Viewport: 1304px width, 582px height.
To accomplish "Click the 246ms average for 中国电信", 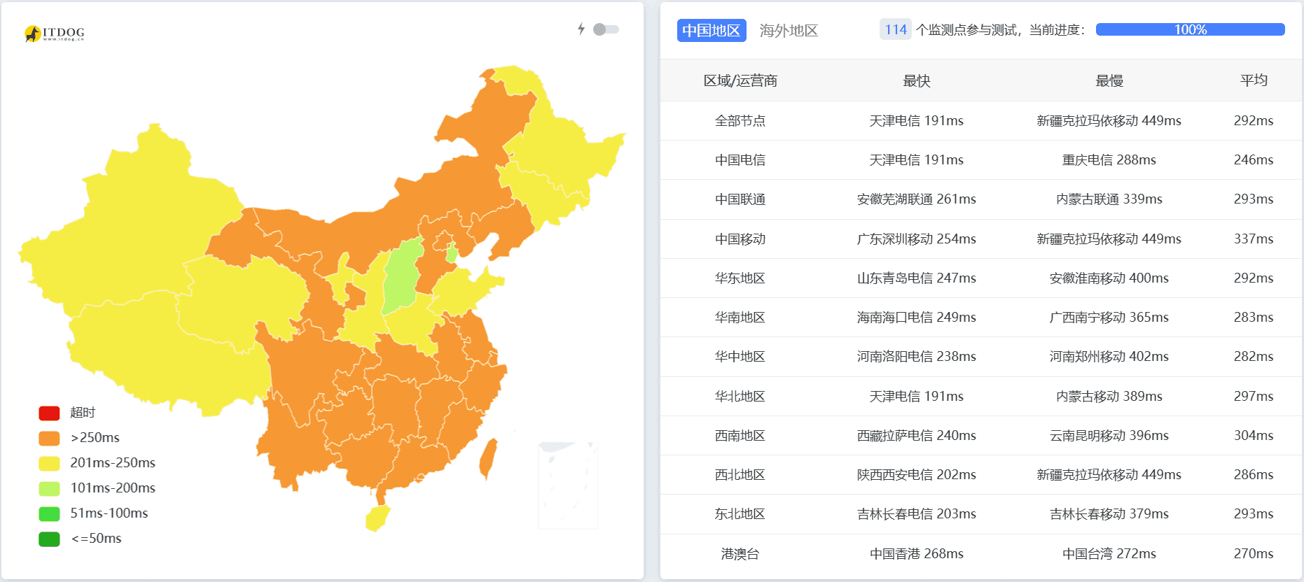I will (1254, 159).
